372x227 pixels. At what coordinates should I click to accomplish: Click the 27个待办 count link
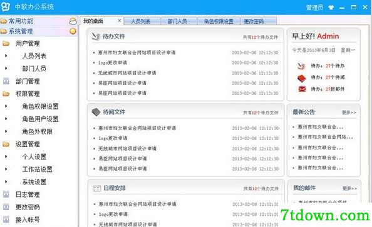click(335, 66)
